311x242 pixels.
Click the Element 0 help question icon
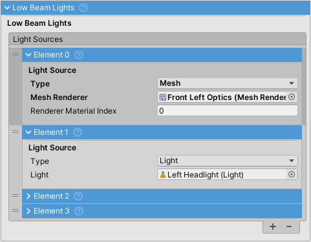pos(79,55)
